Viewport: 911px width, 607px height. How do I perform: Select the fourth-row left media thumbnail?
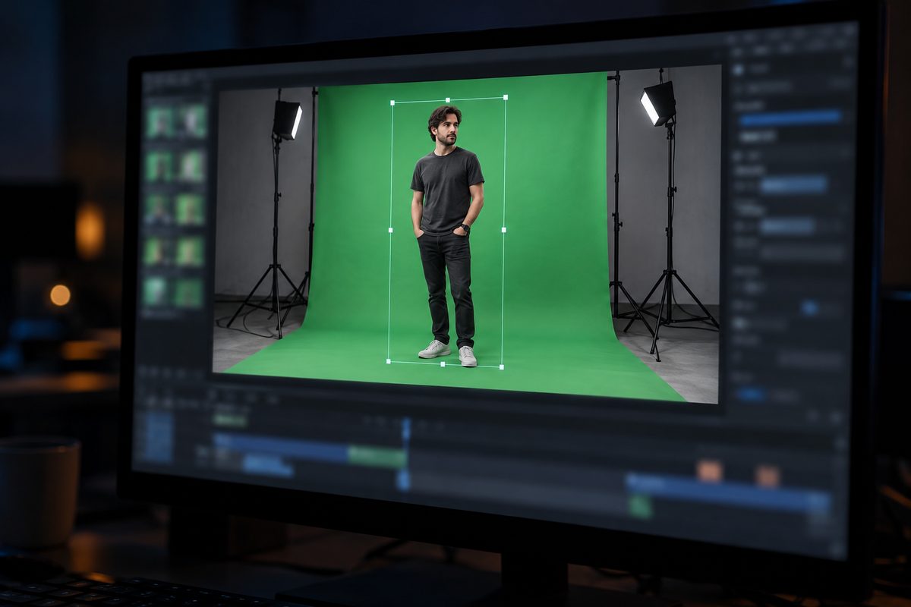coord(157,251)
